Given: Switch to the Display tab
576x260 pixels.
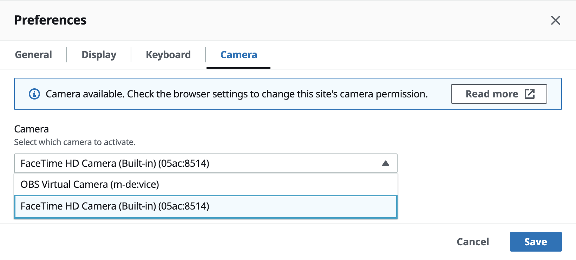Looking at the screenshot, I should click(99, 55).
